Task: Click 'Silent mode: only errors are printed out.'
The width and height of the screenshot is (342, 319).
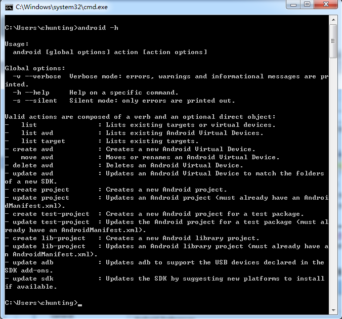Action: (x=152, y=101)
